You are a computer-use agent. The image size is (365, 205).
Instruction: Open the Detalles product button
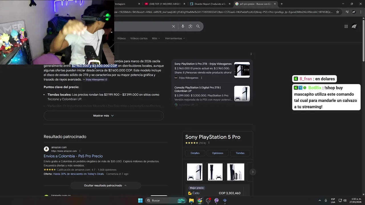[195, 153]
